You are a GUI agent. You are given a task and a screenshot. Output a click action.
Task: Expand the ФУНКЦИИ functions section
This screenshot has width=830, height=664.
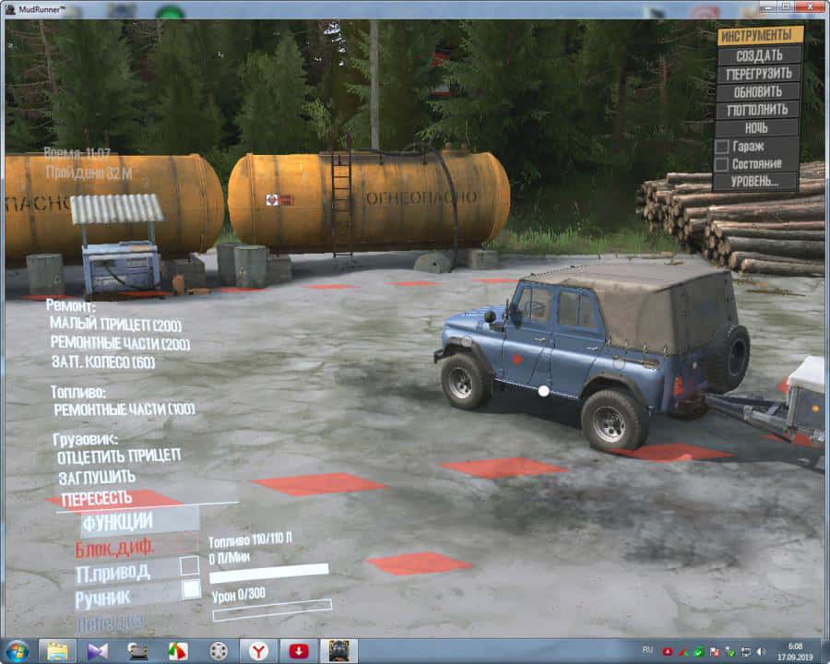coord(118,522)
